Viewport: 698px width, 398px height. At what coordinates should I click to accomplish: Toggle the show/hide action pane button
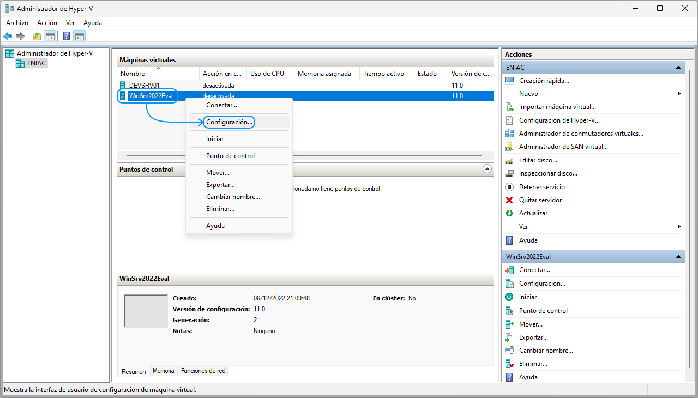tap(79, 36)
